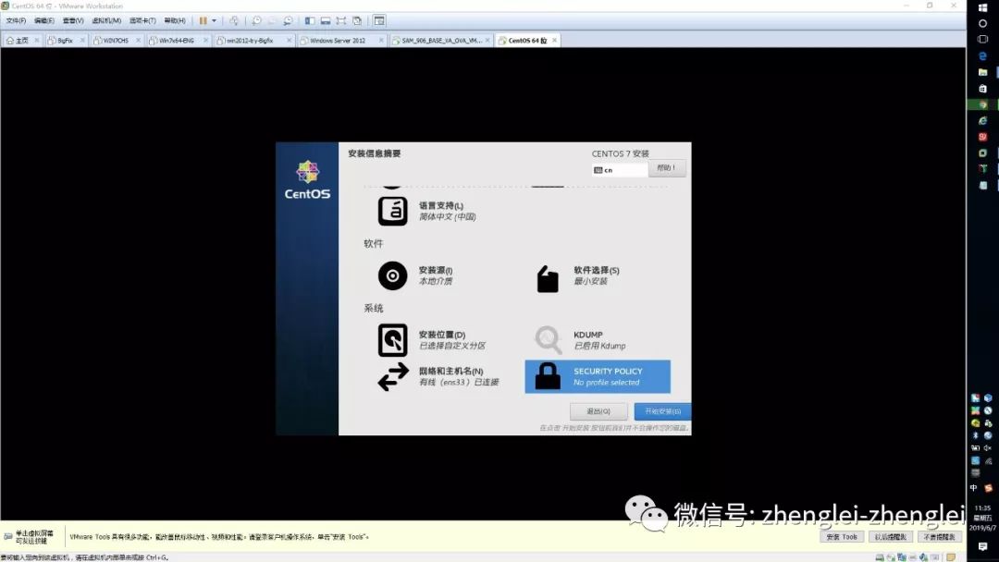Close the Windows Server 2012 tab
This screenshot has height=562, width=999.
pos(382,40)
